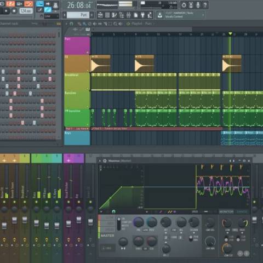Click the stamp icon in top-left panel
263x263 pixels.
tap(55, 5)
